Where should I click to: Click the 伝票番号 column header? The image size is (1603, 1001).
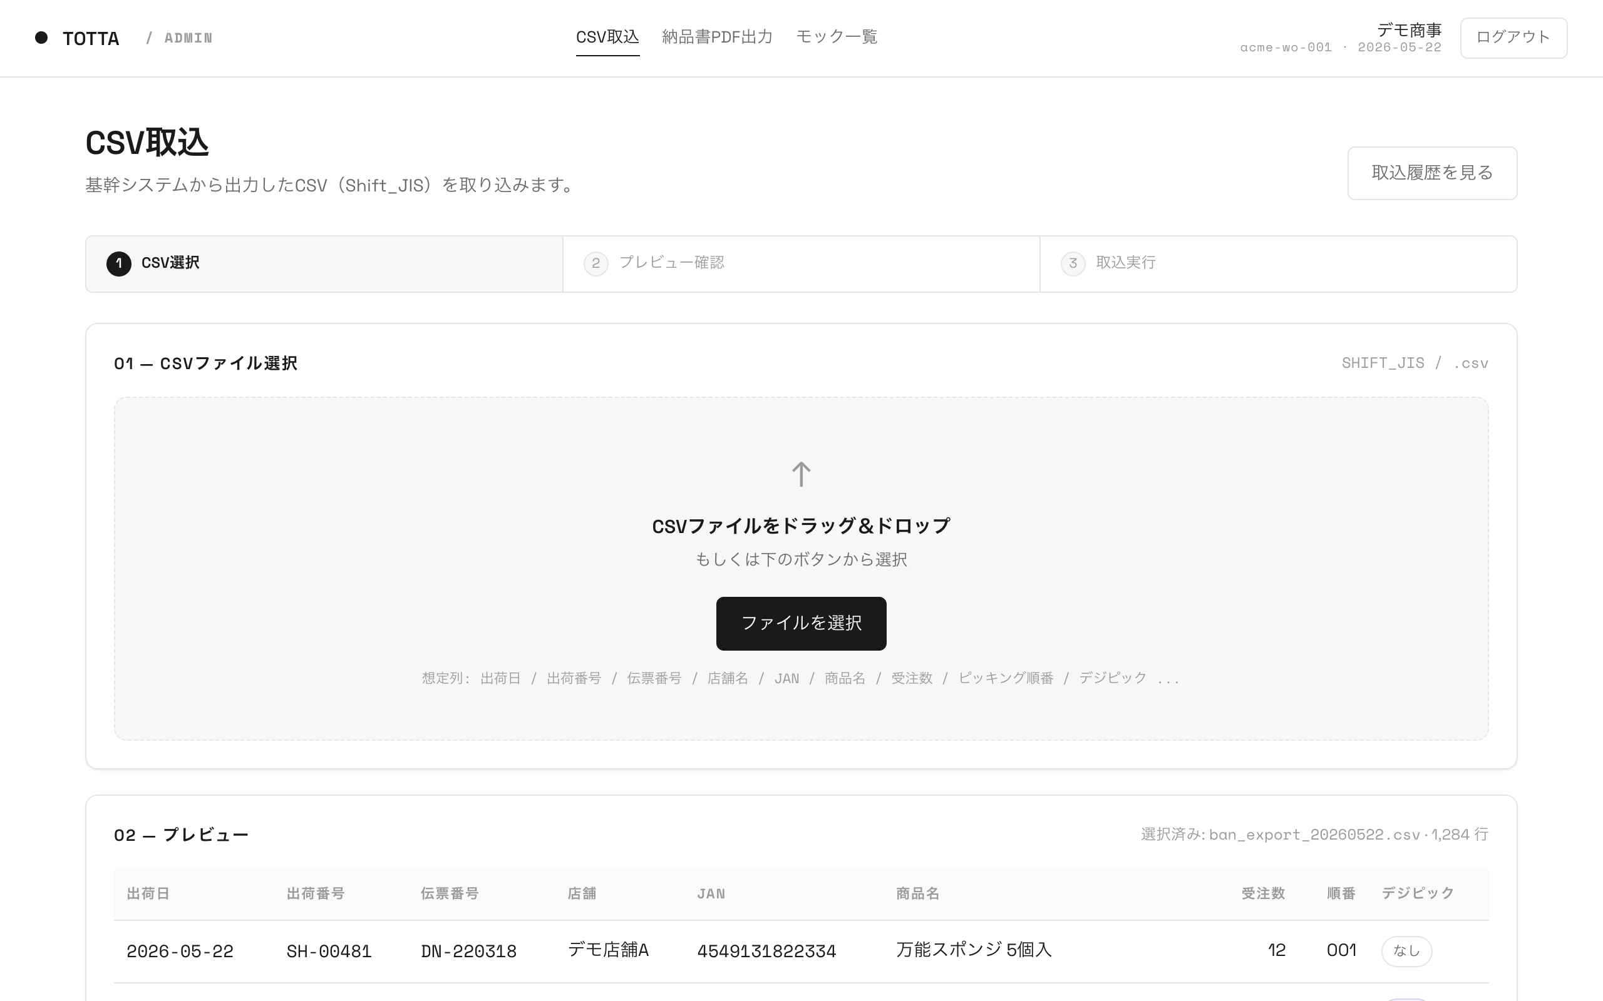pyautogui.click(x=450, y=894)
